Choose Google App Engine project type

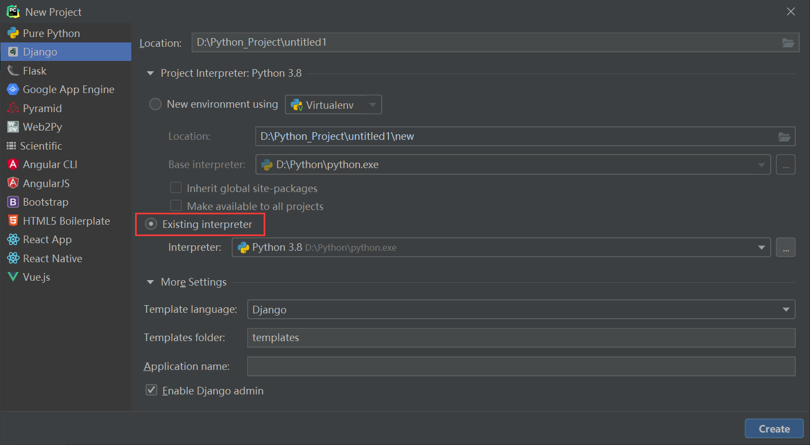65,89
